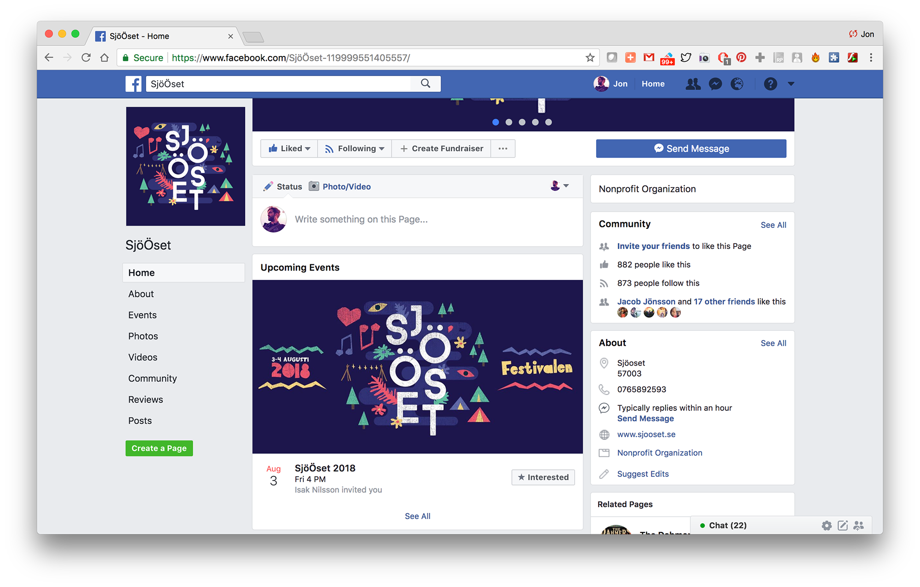
Task: Click Write something on this Page field
Action: click(361, 219)
